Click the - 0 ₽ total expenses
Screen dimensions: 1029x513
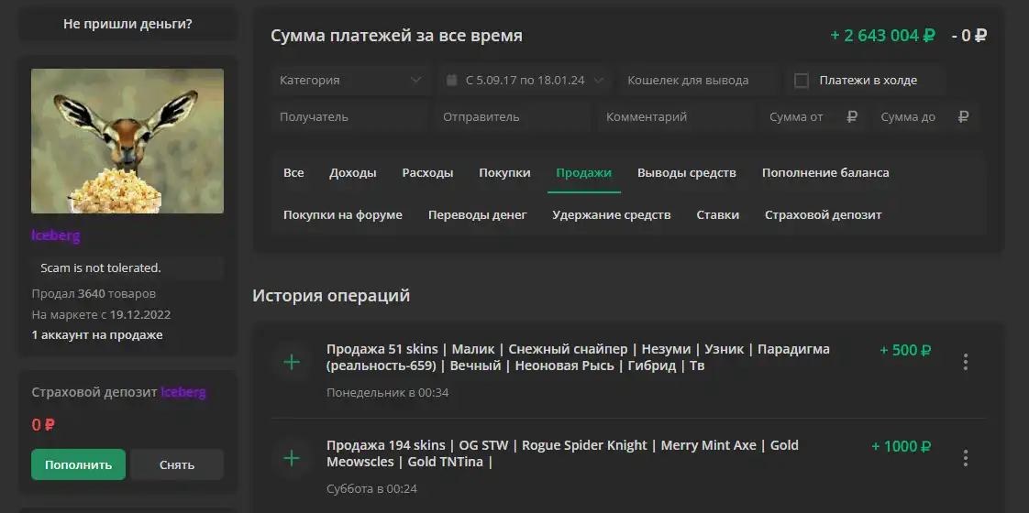pos(969,36)
